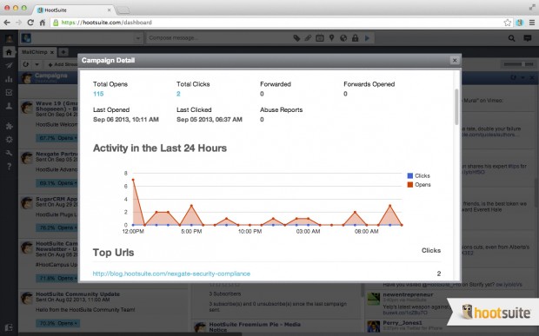The width and height of the screenshot is (539, 336).
Task: Click the user avatar atop the sidebar
Action: 9,38
